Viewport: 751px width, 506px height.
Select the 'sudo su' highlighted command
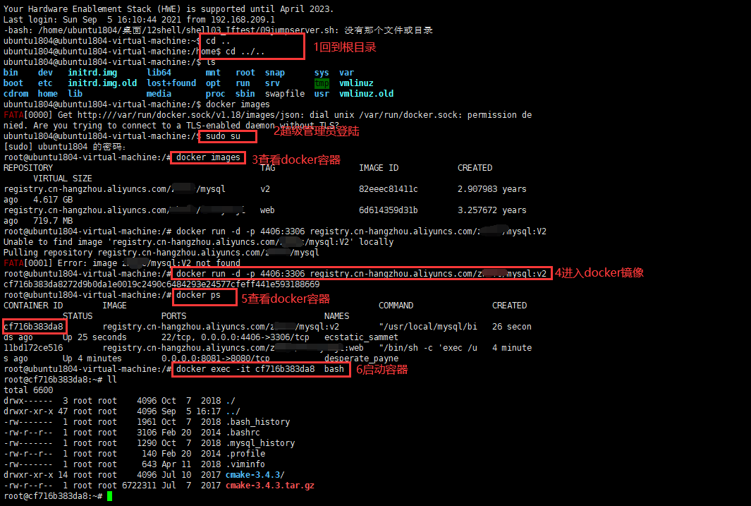pyautogui.click(x=227, y=135)
